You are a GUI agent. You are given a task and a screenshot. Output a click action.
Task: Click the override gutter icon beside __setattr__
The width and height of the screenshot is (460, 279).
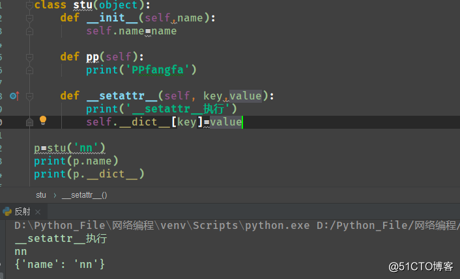coord(15,96)
